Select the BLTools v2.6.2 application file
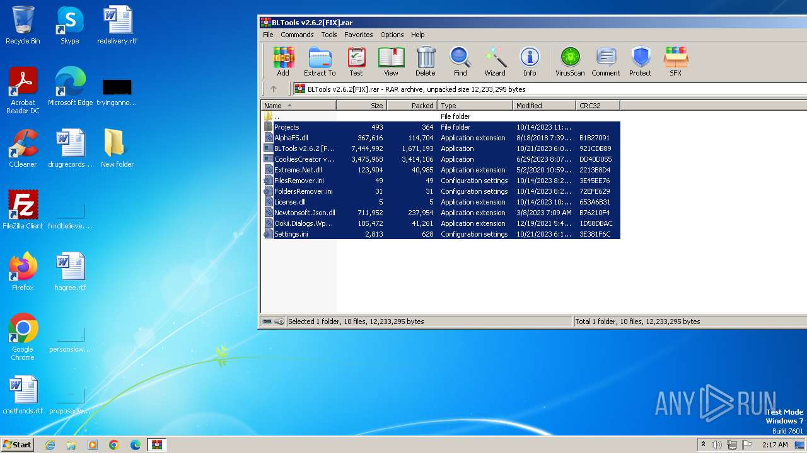 pyautogui.click(x=441, y=148)
